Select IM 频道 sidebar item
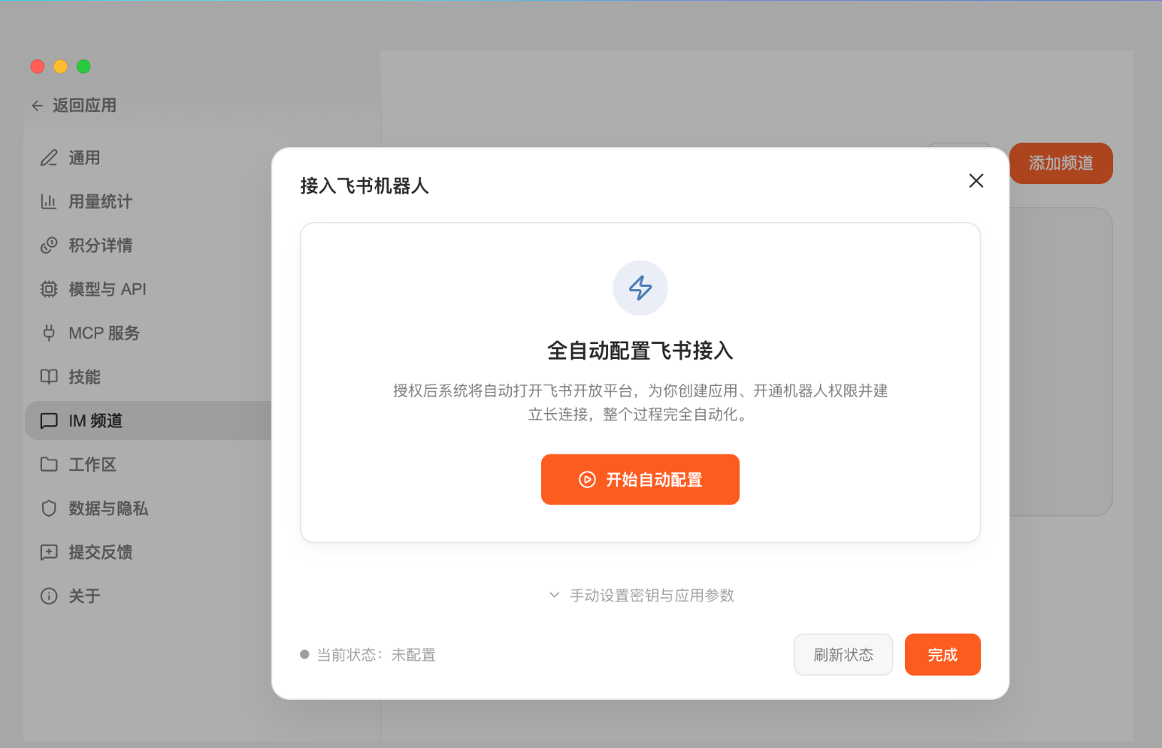This screenshot has height=748, width=1162. 147,421
